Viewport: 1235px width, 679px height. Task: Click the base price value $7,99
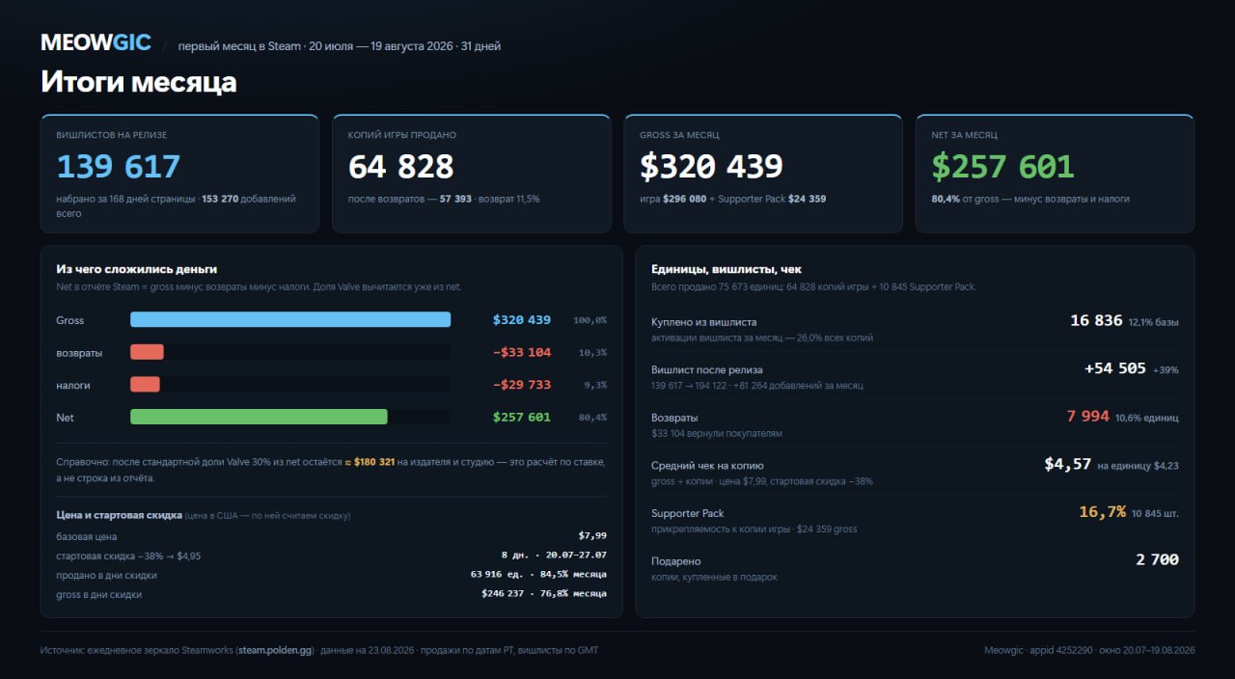click(592, 536)
